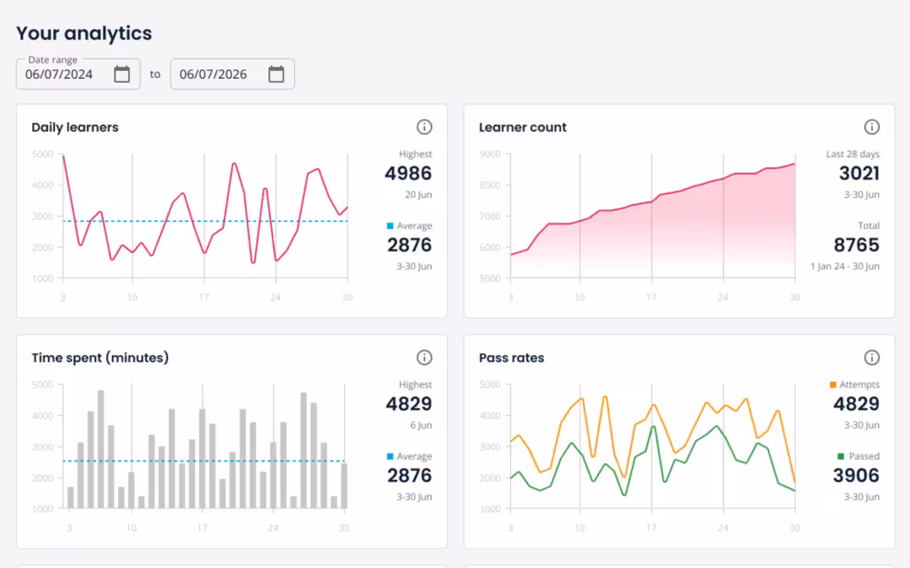Open the end date calendar picker
910x568 pixels.
pyautogui.click(x=276, y=75)
